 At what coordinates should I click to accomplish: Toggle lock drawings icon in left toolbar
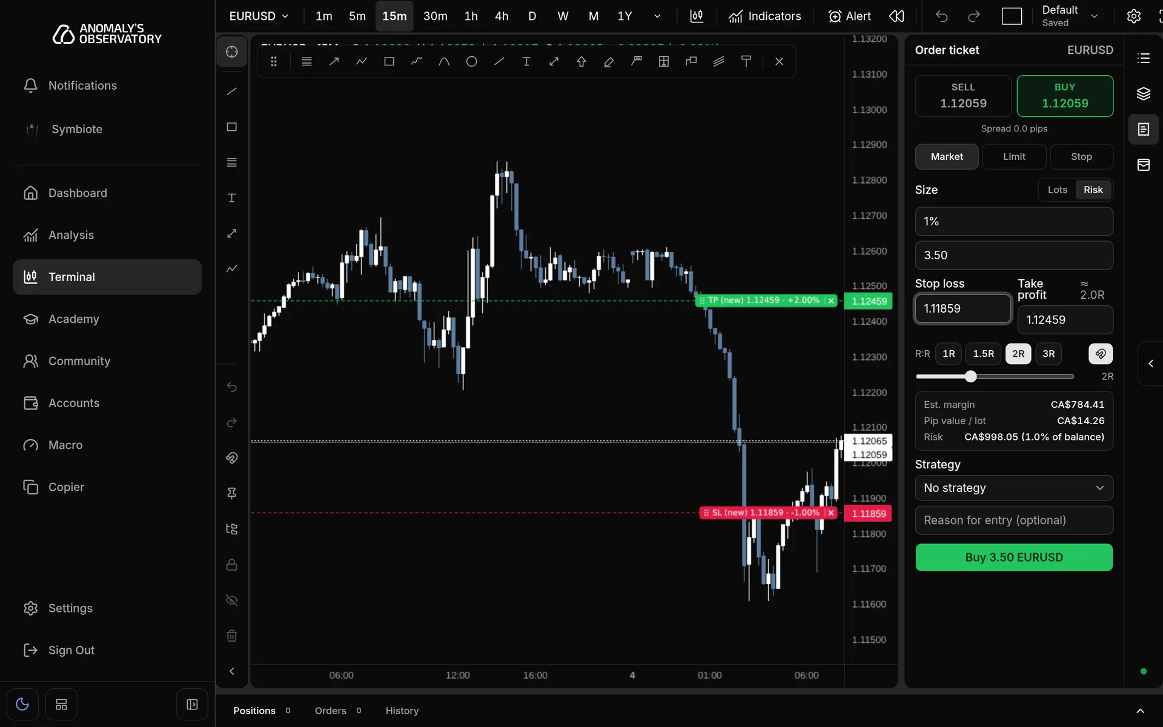tap(231, 565)
